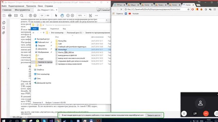
Task: Expand the collapsed Acrobat left navigation pane
Action: tap(8, 68)
